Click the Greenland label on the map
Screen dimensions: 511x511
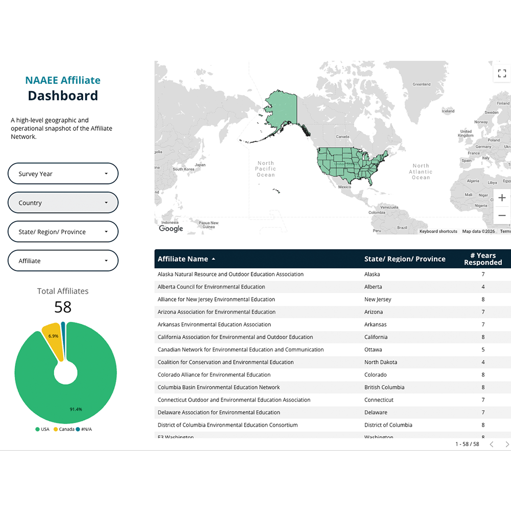(x=422, y=84)
